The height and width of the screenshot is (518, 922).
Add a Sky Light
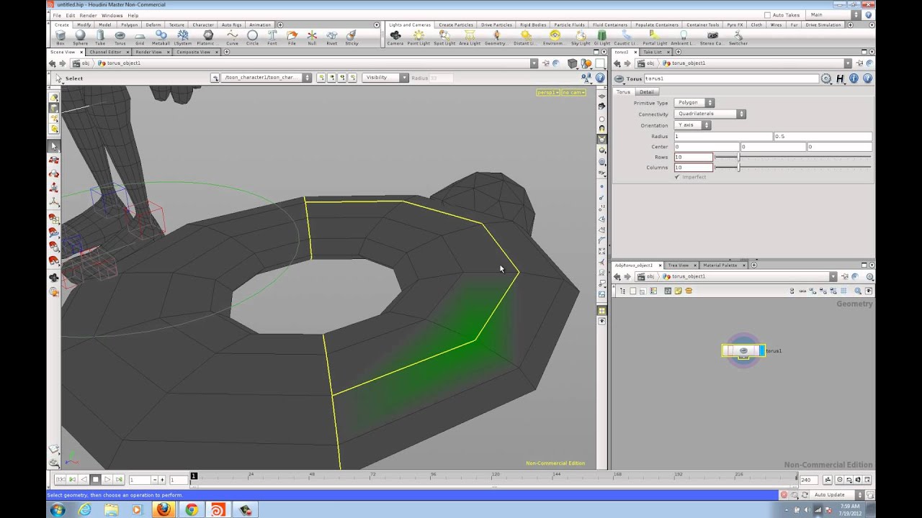pos(581,37)
